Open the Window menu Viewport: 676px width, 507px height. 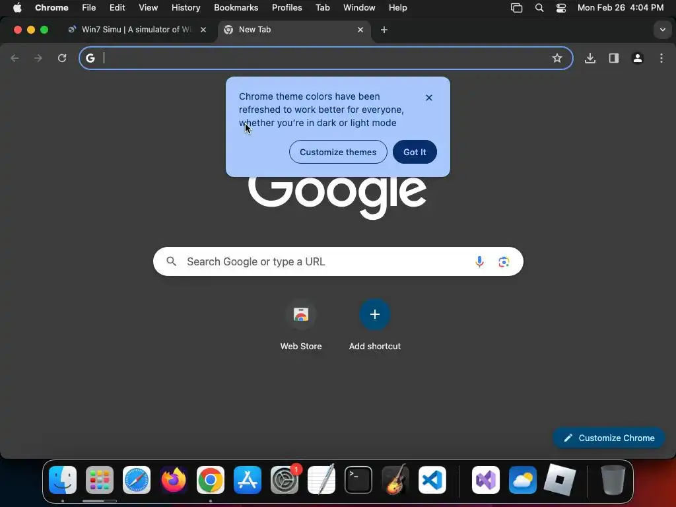click(x=359, y=8)
